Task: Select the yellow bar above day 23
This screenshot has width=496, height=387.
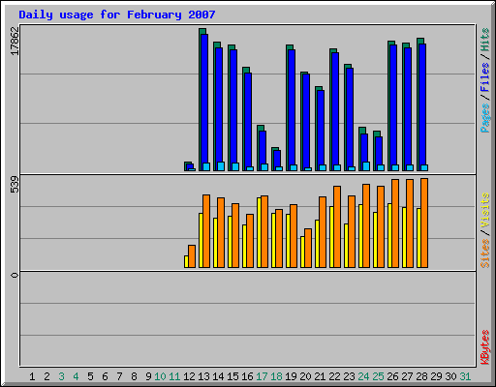Action: coord(346,246)
